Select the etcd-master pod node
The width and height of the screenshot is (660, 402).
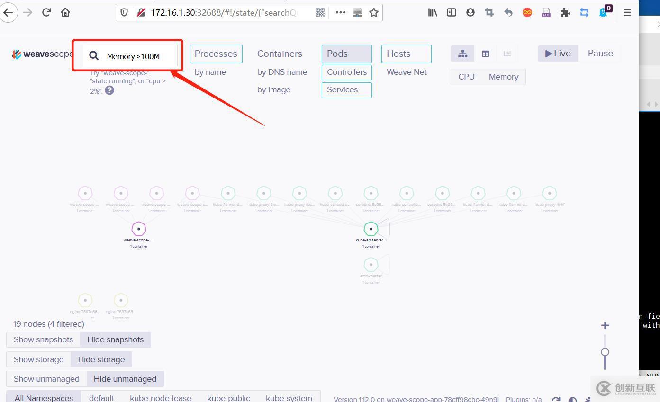point(371,265)
